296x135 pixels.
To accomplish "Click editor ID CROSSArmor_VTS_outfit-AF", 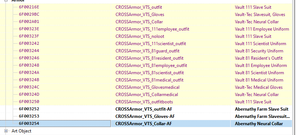I will click(144, 109).
